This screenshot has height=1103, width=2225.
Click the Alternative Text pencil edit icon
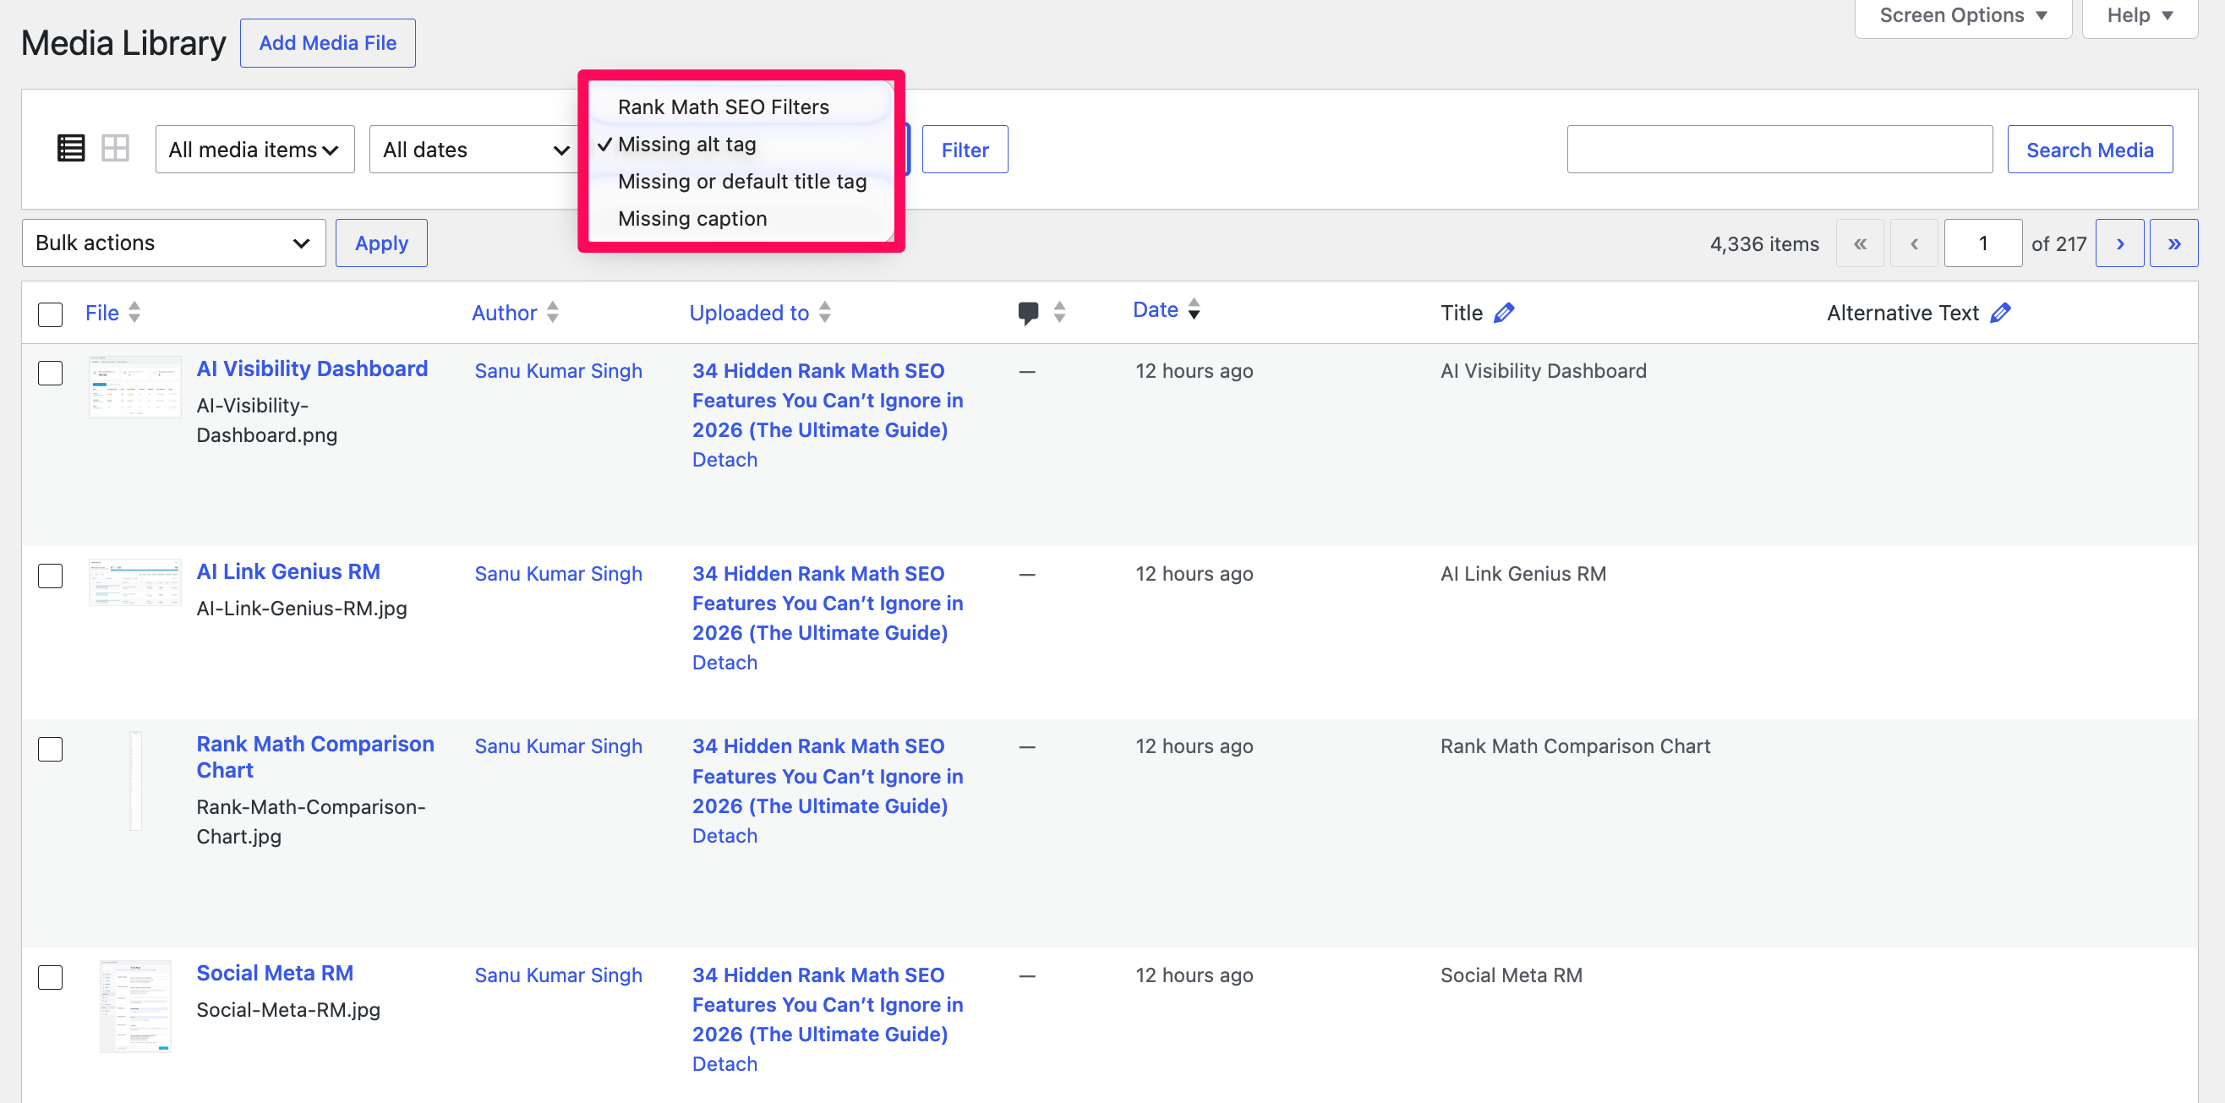[2000, 313]
